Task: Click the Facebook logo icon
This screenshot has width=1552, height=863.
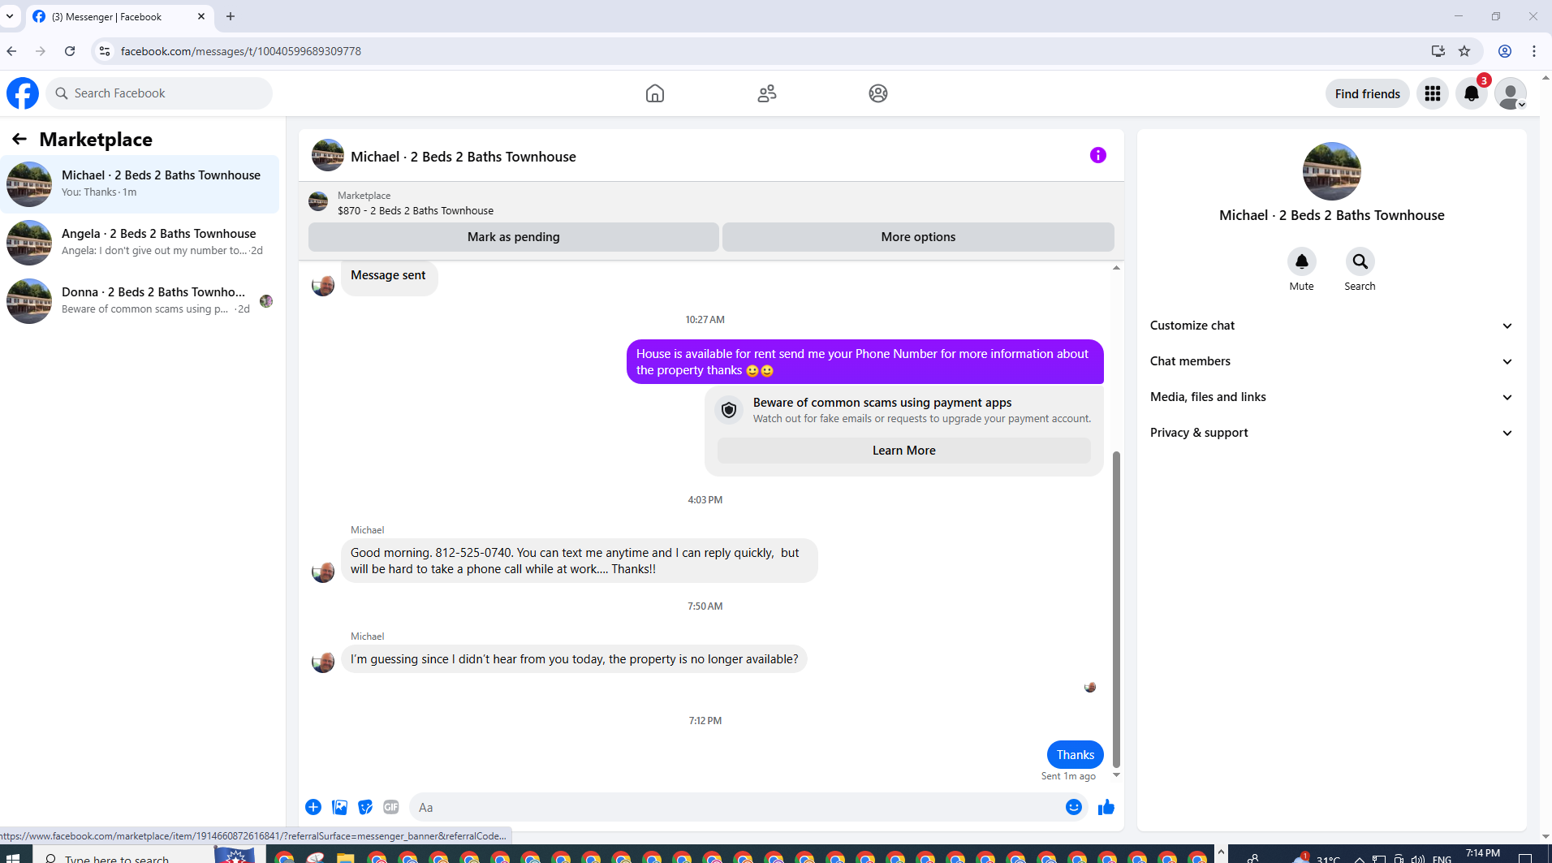Action: coord(23,93)
